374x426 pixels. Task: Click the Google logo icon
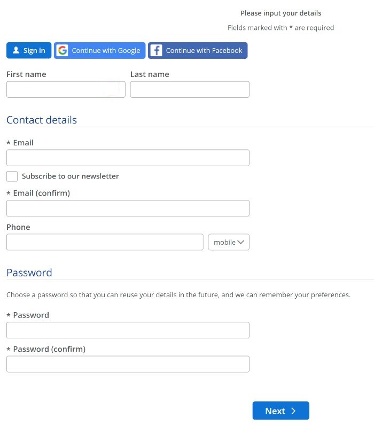(x=63, y=50)
